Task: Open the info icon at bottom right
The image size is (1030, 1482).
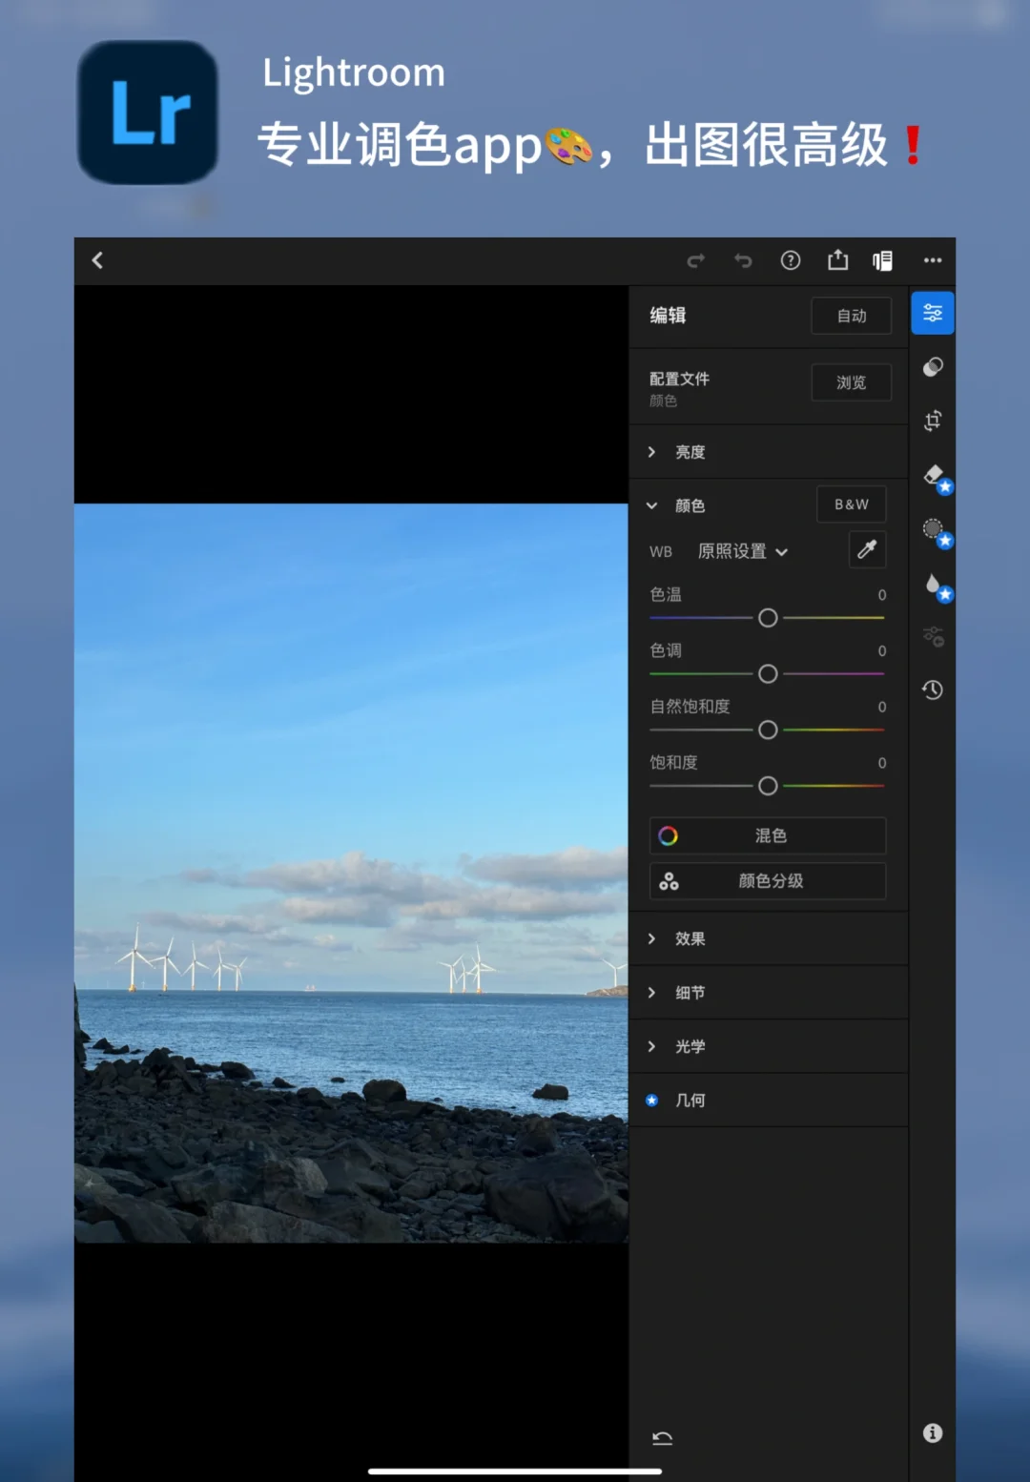Action: coord(933,1432)
